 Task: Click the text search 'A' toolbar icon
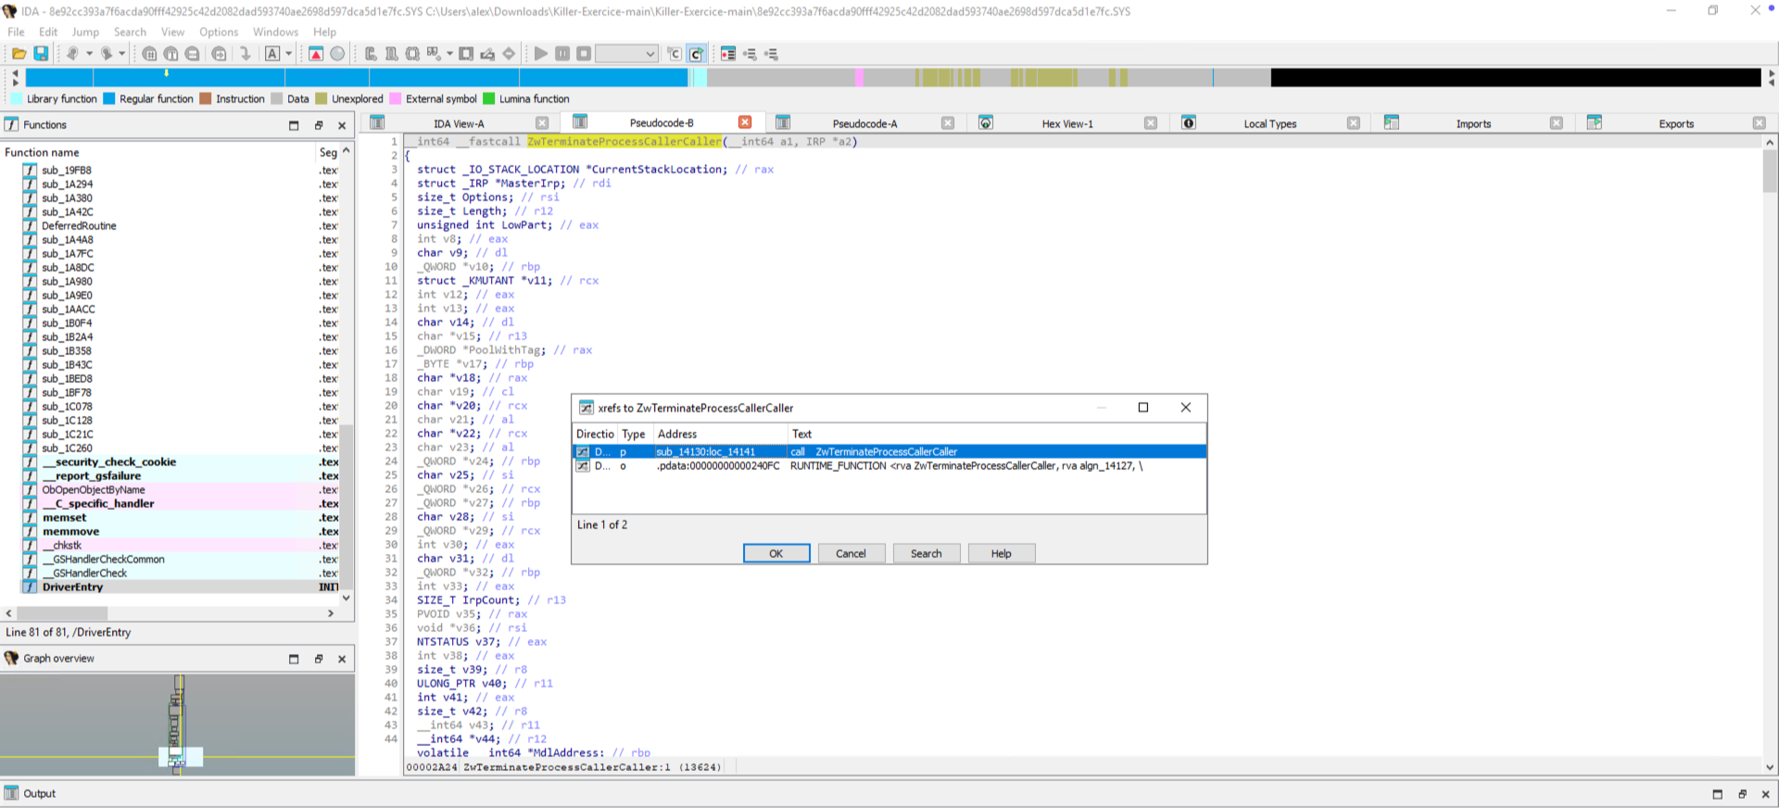pos(272,54)
